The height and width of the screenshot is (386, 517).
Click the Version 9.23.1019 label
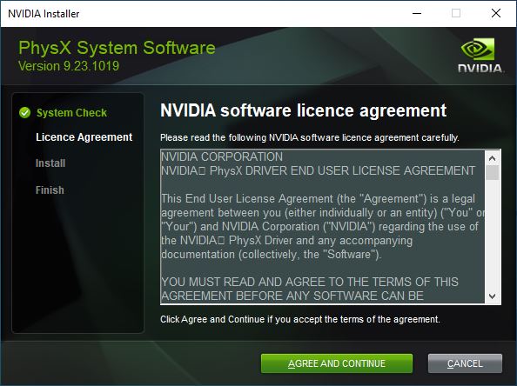coord(69,66)
